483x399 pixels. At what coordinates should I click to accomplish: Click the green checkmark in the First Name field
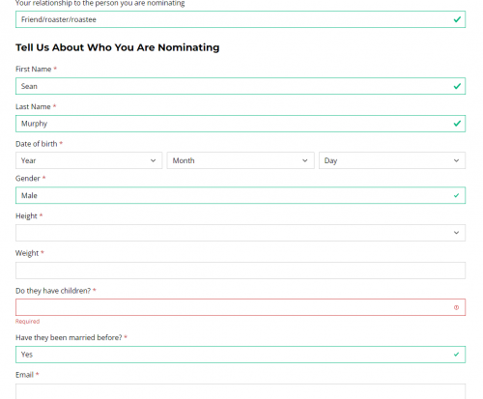(x=457, y=86)
